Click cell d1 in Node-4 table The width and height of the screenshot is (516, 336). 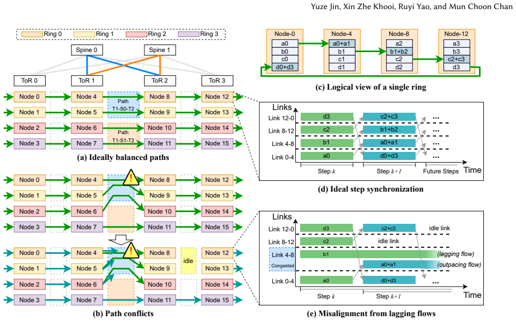[341, 67]
